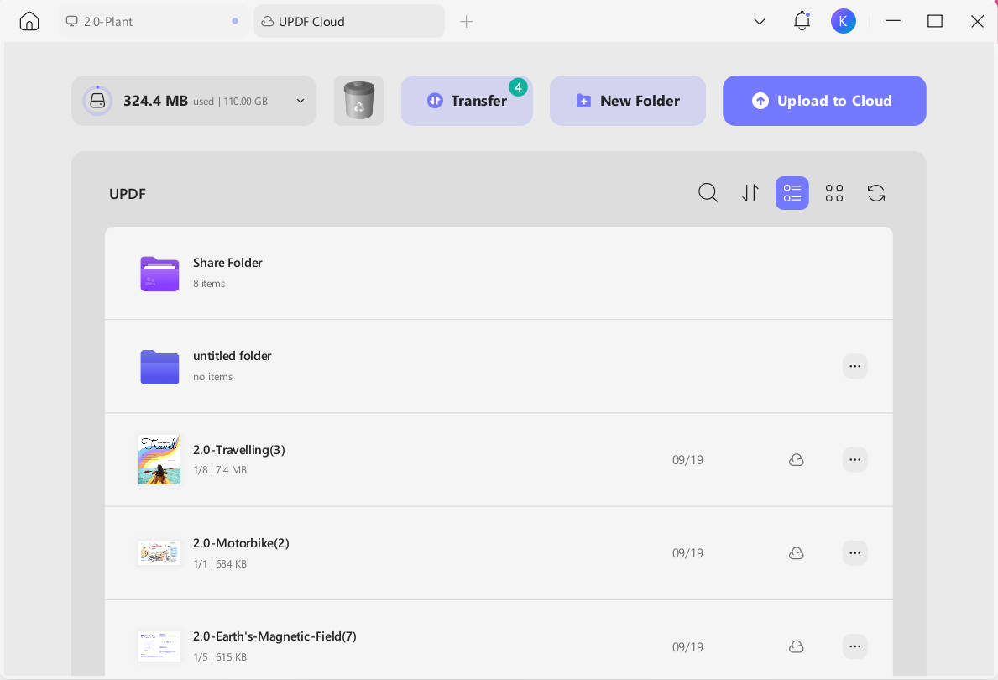Click the Transfer button with the badge
The width and height of the screenshot is (998, 680).
click(x=467, y=101)
